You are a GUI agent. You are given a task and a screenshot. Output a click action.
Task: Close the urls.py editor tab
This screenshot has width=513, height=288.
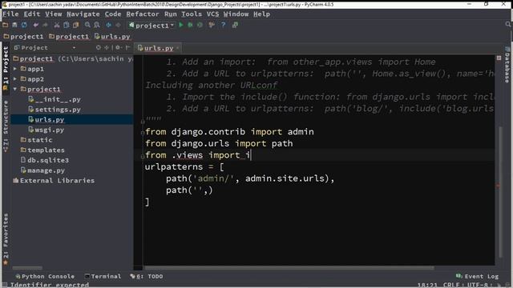coord(178,48)
